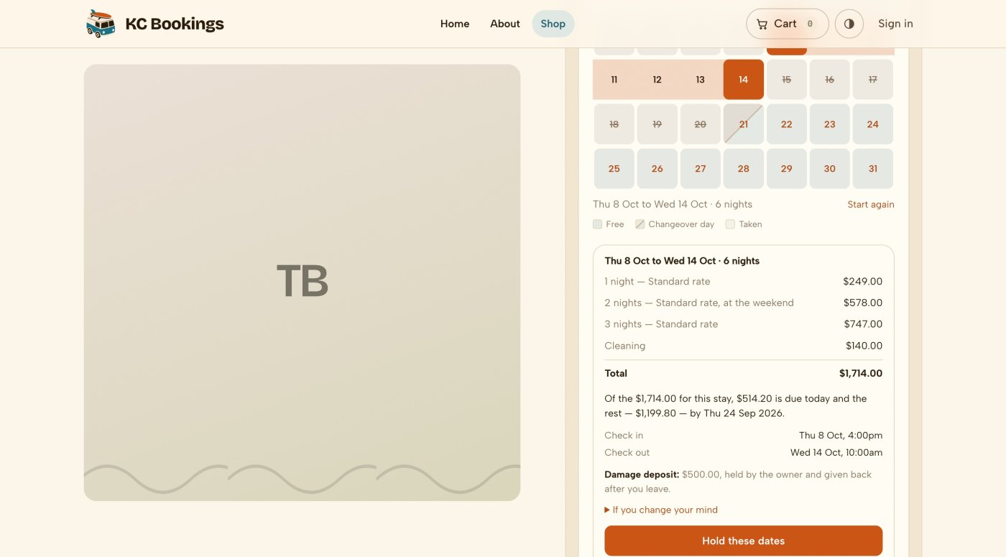1006x557 pixels.
Task: Go to the Home page
Action: [x=455, y=24]
